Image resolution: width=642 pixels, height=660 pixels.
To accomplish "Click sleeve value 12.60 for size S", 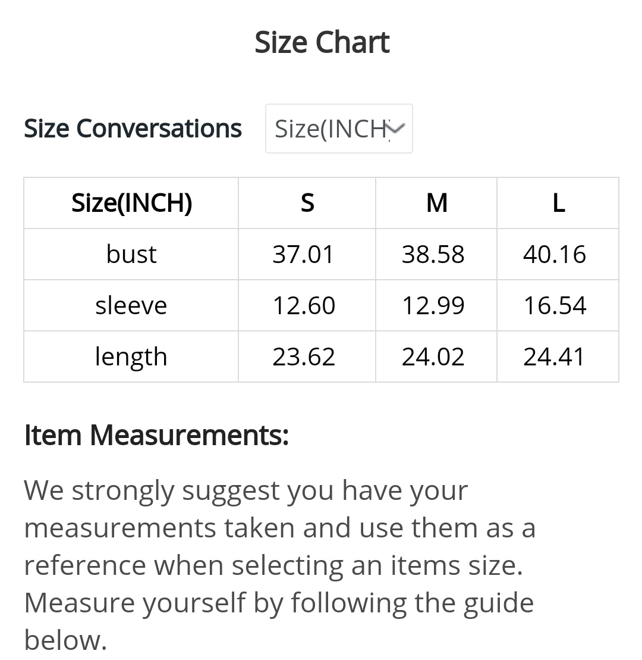I will click(304, 305).
